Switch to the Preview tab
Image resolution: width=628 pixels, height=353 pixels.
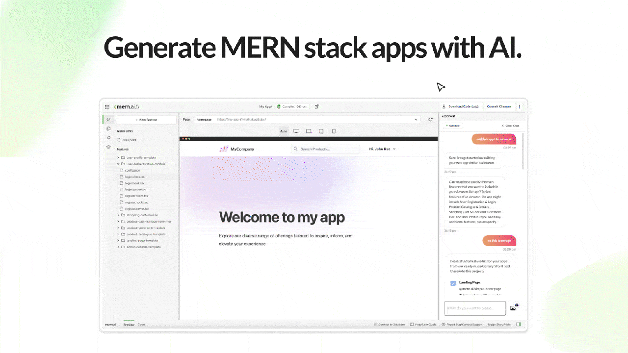coord(129,324)
